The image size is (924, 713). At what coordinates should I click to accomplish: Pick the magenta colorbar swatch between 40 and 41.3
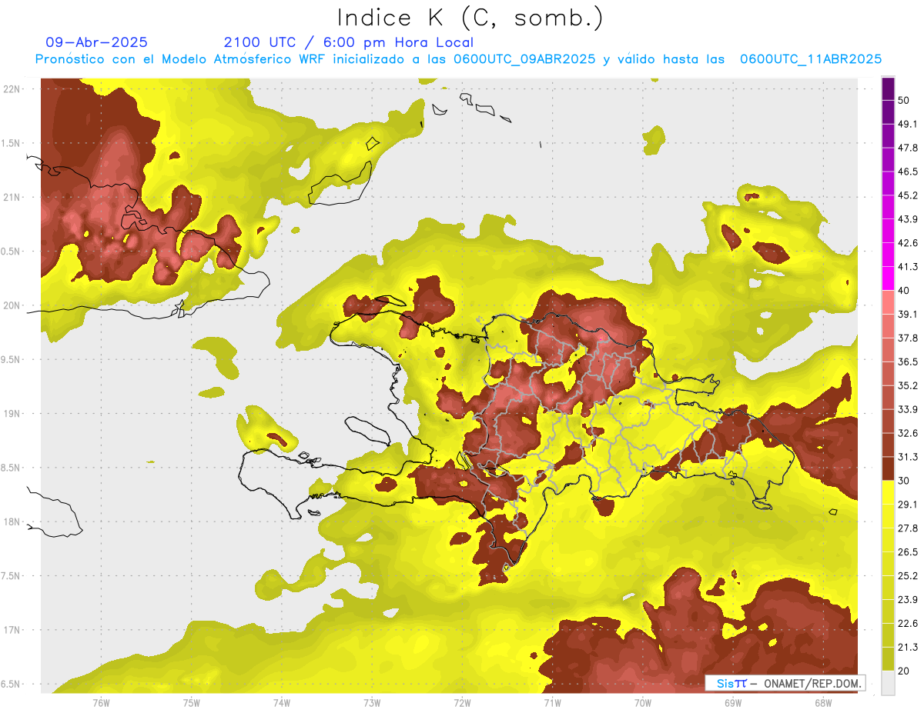tap(888, 278)
